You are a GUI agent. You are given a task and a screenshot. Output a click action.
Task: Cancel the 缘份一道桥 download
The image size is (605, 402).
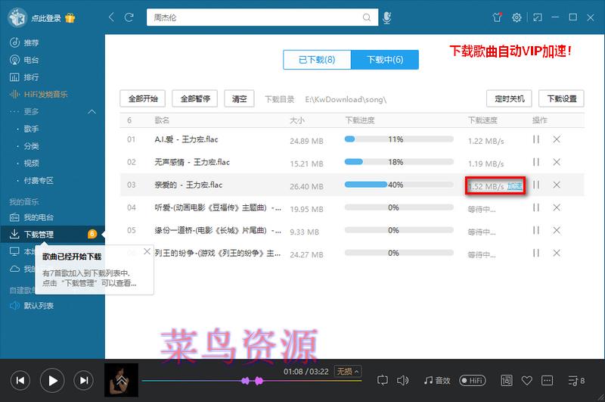tap(557, 231)
